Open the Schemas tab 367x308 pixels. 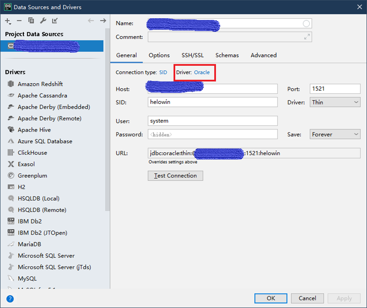tap(227, 55)
